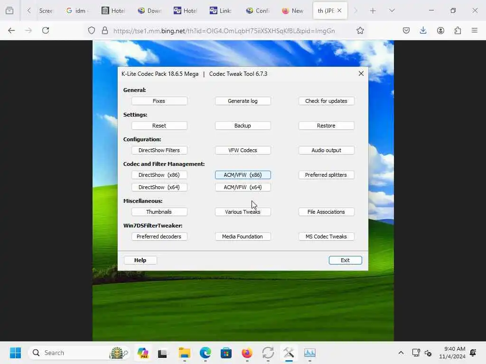Open Thumbnails settings
Screen dimensions: 486x364
pyautogui.click(x=159, y=212)
